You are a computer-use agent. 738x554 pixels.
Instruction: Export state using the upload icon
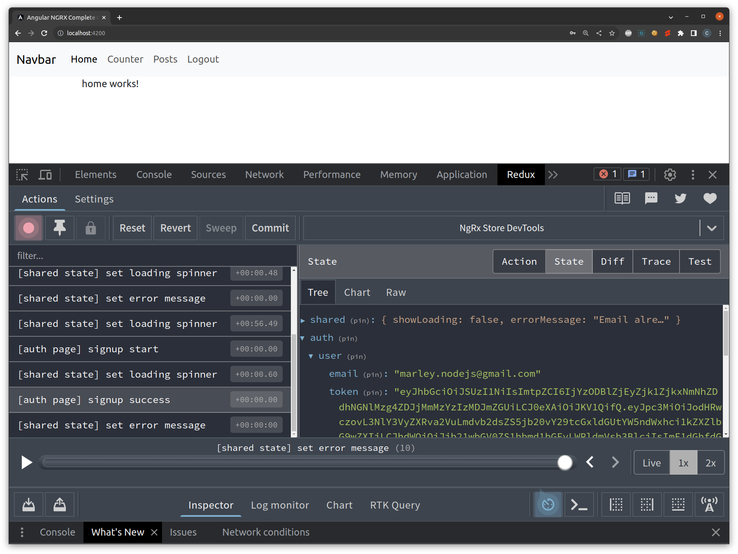(x=59, y=504)
